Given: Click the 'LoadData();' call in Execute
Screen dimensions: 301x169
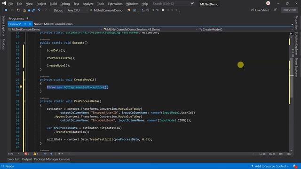Looking at the screenshot, I should click(56, 50).
